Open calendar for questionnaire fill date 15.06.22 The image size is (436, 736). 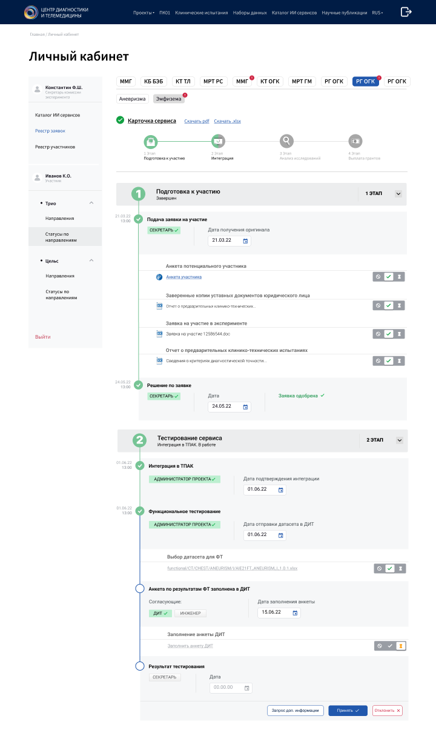(295, 613)
